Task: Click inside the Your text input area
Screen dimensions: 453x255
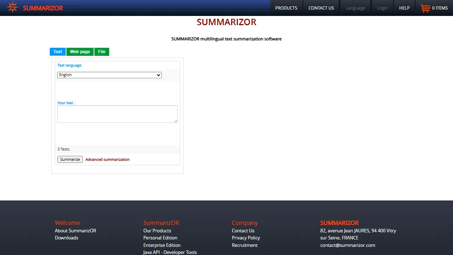Action: coord(117,114)
